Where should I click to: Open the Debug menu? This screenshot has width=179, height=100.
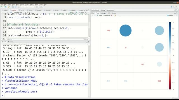[x=32, y=5]
